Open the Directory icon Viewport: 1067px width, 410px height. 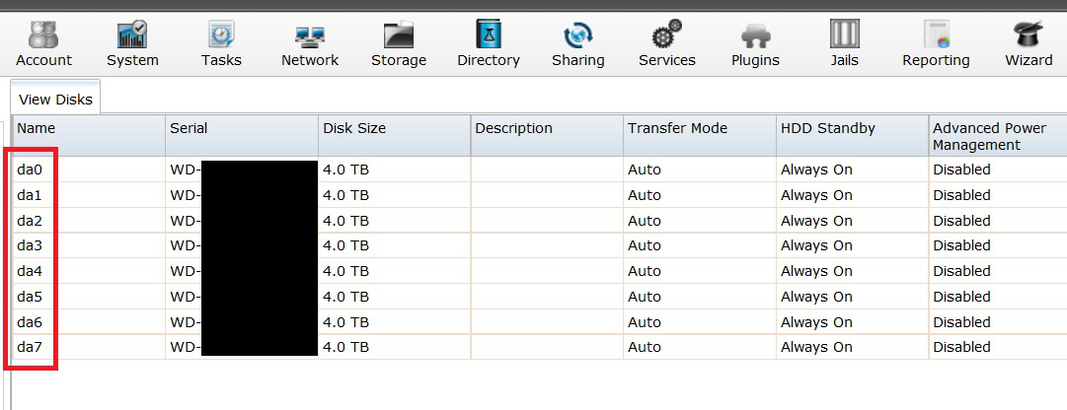coord(488,36)
